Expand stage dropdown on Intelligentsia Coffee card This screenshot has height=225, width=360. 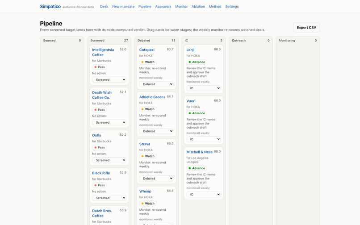pos(109,79)
